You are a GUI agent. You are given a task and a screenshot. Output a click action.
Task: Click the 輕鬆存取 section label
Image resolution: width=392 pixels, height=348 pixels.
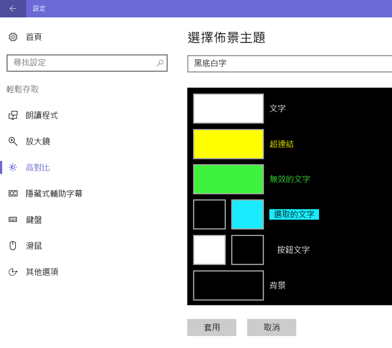pos(22,89)
